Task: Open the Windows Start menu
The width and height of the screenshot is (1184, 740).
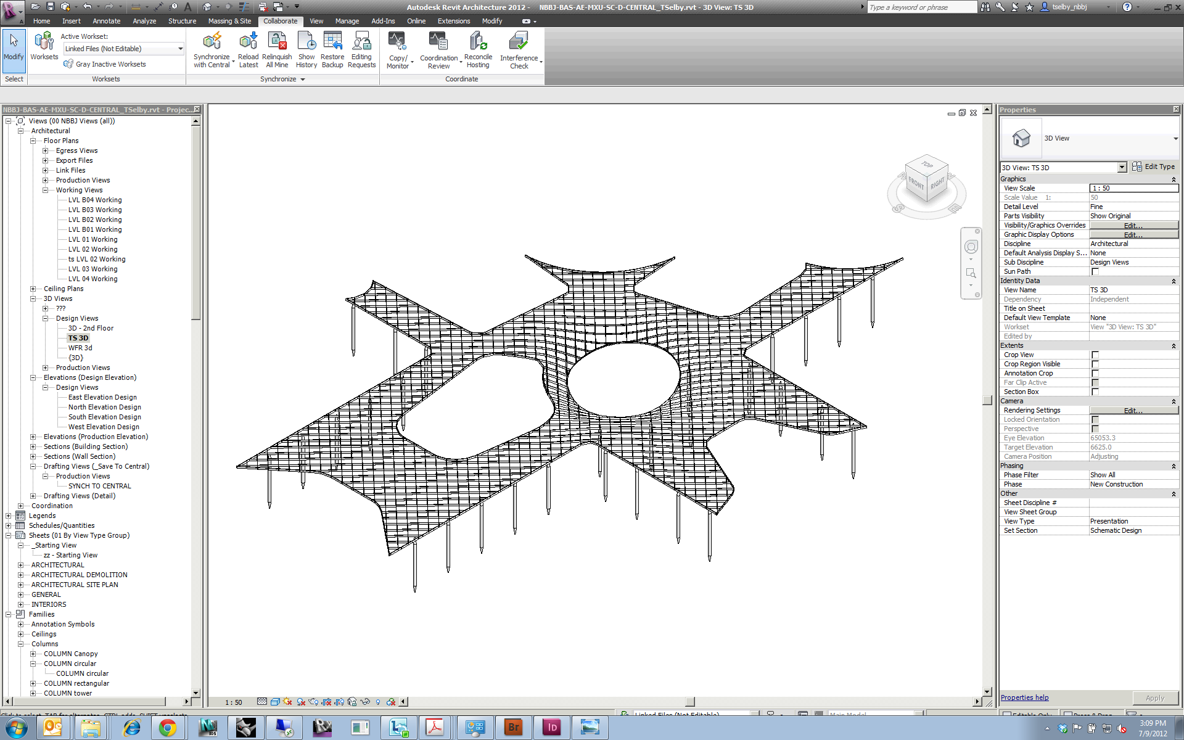Action: (17, 728)
